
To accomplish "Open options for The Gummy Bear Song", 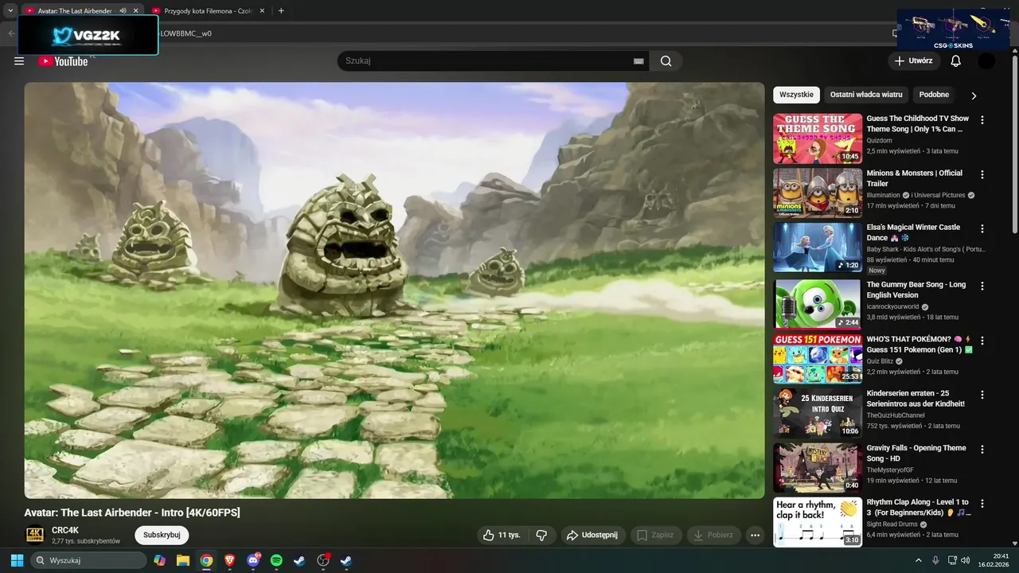I will [982, 286].
